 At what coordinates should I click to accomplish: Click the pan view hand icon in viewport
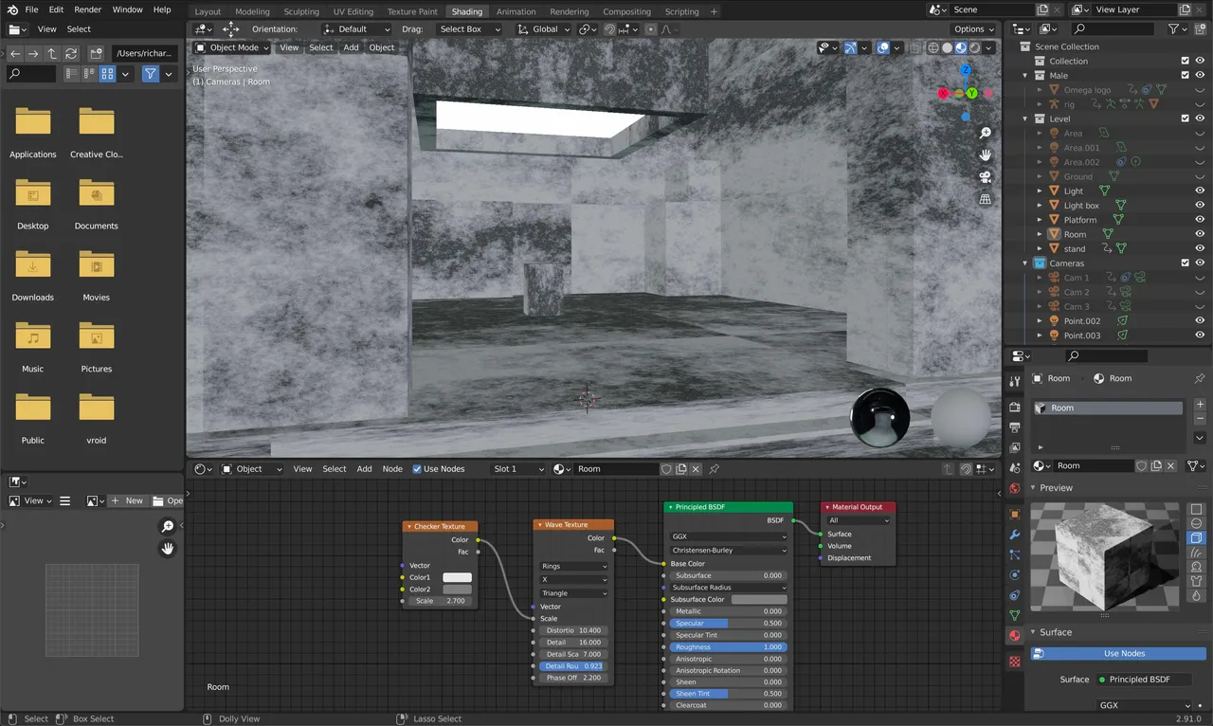986,155
